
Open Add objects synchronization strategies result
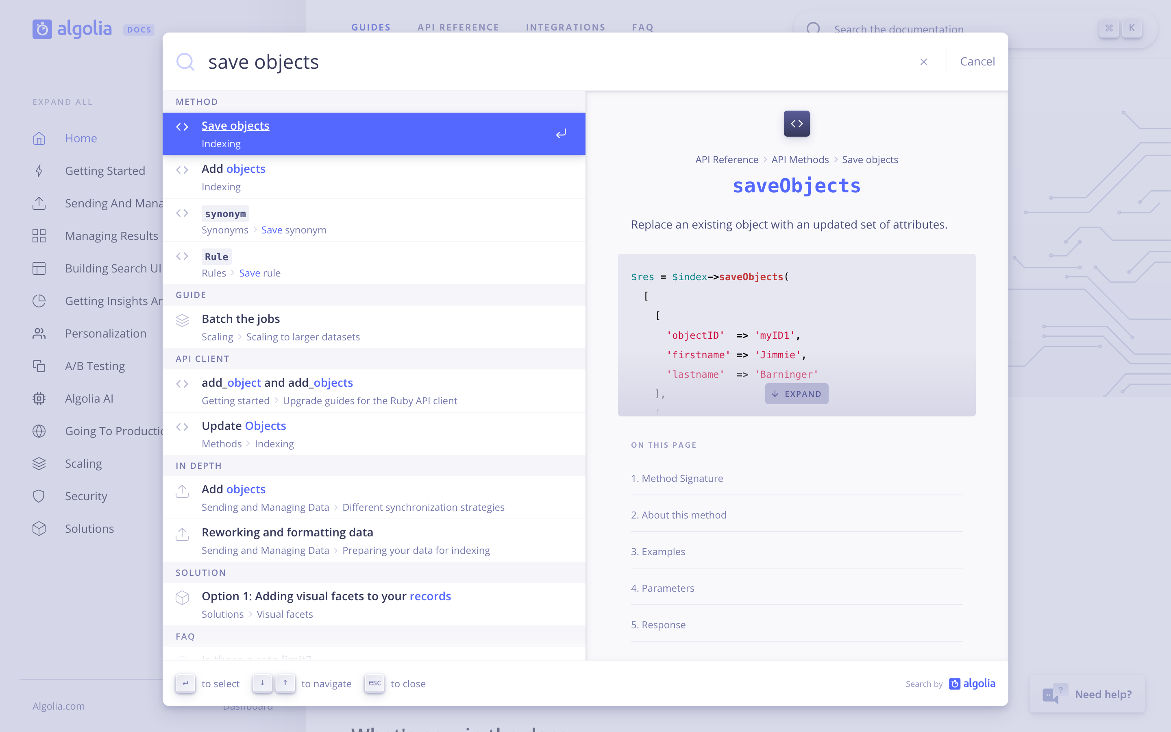374,497
